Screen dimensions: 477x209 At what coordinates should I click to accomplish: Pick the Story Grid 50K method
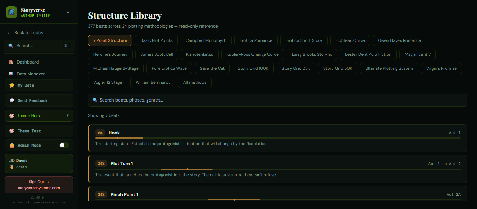(338, 68)
